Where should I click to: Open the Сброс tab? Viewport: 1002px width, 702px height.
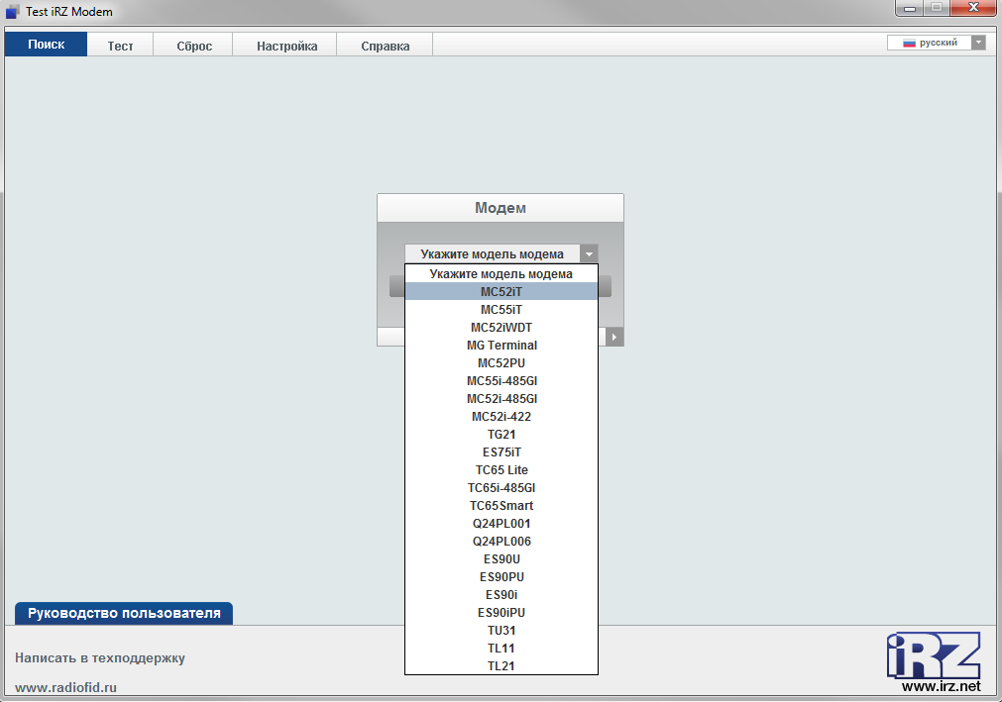click(194, 46)
